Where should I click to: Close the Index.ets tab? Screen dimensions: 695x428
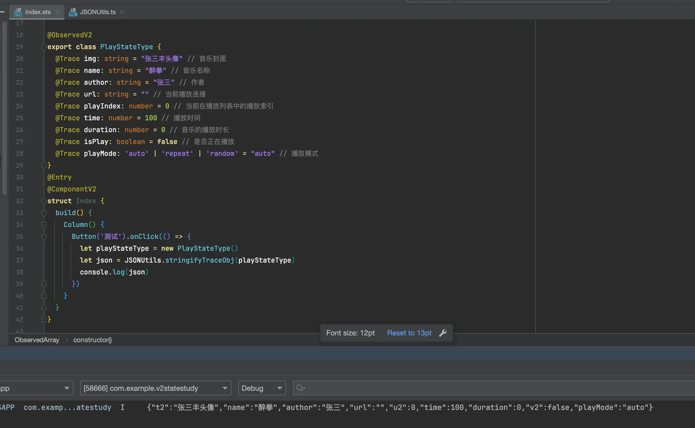(57, 12)
